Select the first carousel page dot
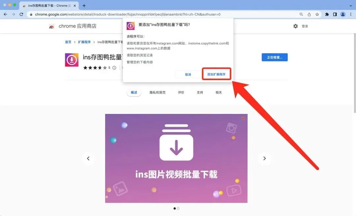Image resolution: width=356 pixels, height=216 pixels. (175, 208)
